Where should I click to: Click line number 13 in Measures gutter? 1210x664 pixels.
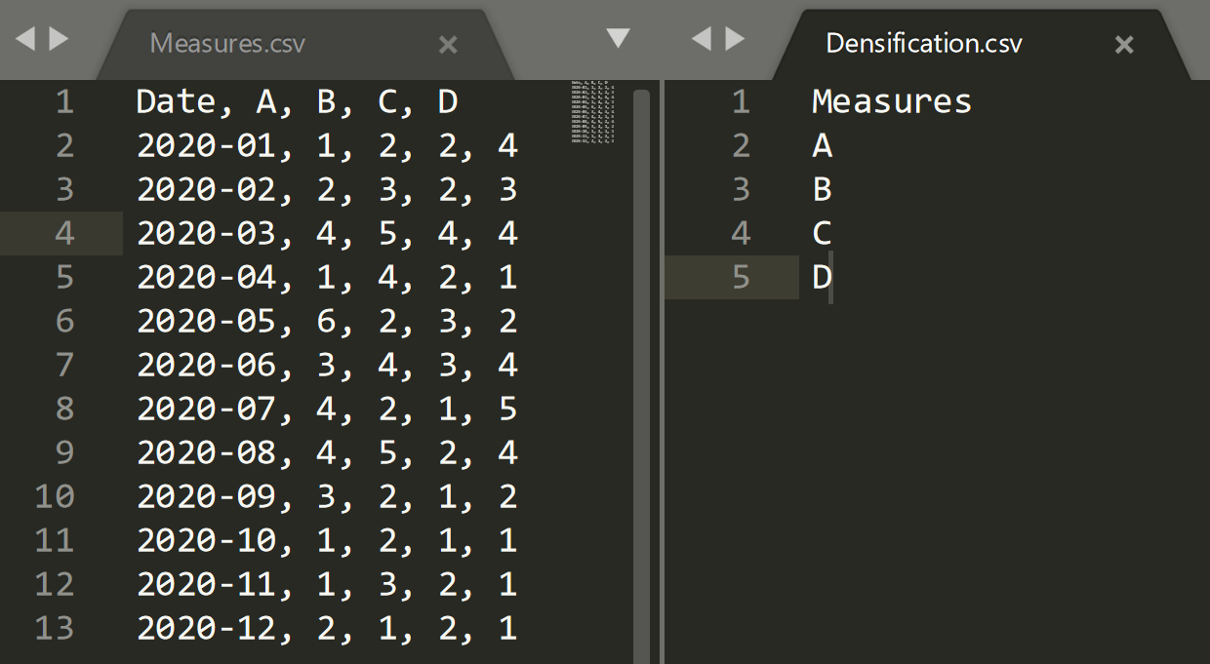point(55,628)
